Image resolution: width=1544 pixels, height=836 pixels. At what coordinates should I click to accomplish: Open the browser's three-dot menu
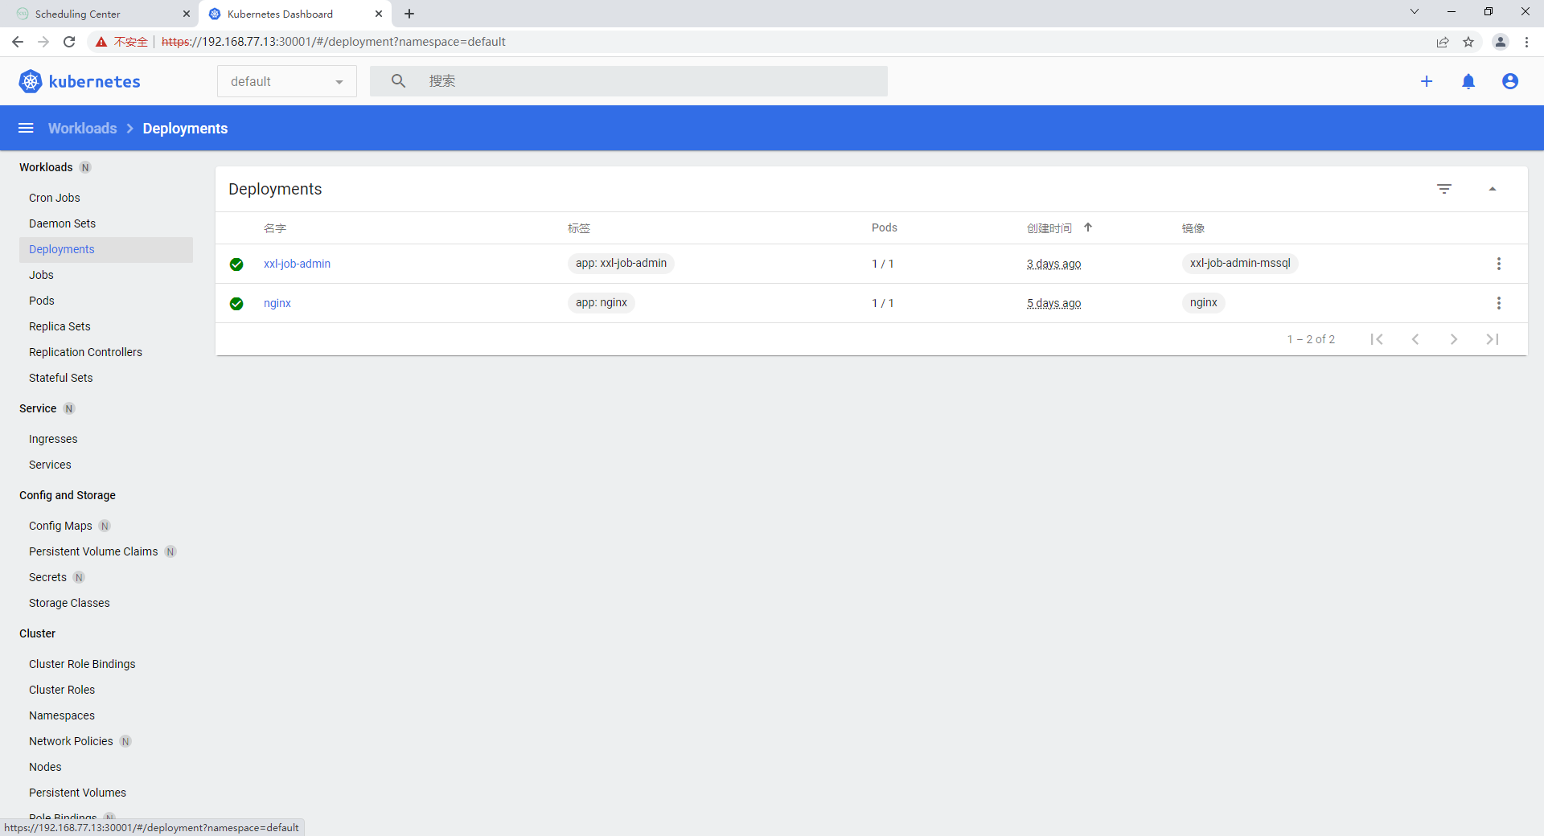(x=1526, y=42)
